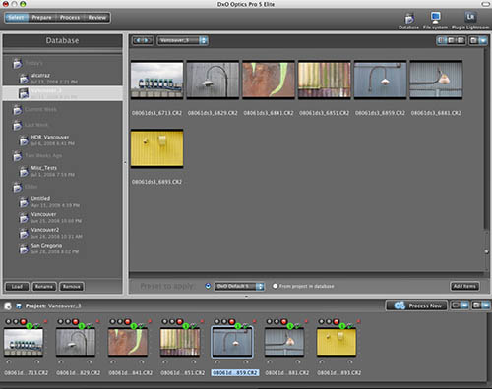The image size is (492, 389).
Task: Adjust the thumbnail size slider knob
Action: click(x=487, y=251)
